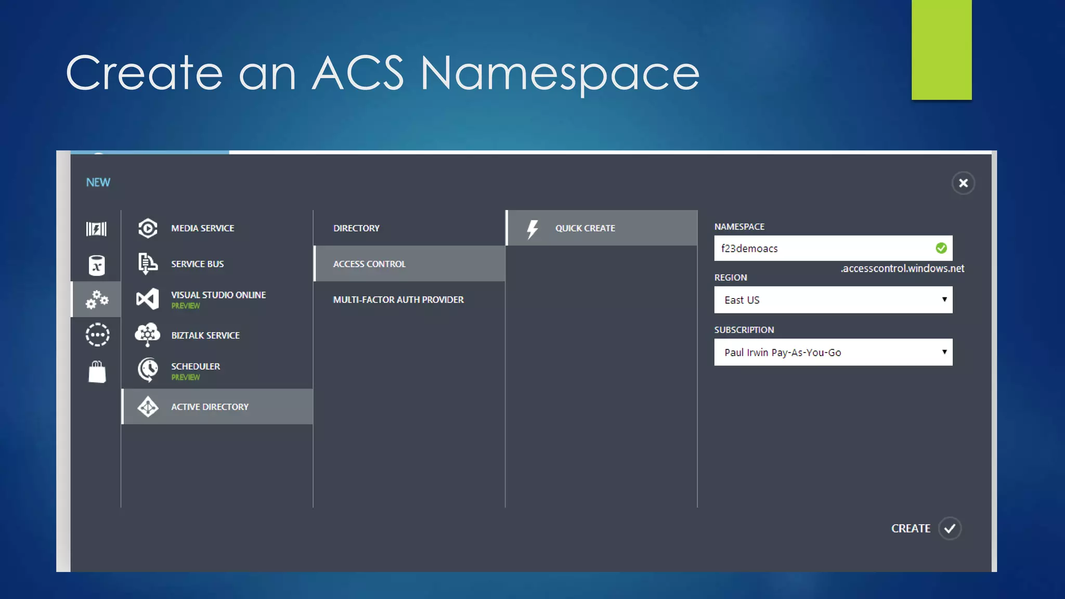Viewport: 1065px width, 599px height.
Task: Open the Subscription dropdown list
Action: [833, 353]
